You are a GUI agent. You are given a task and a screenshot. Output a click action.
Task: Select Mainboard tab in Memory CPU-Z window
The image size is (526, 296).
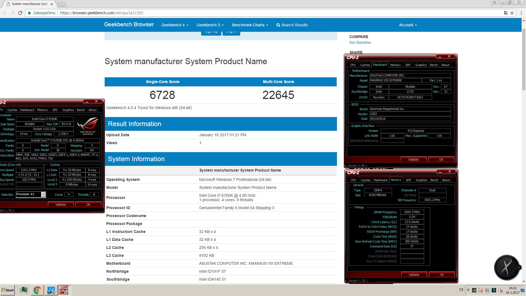pos(381,180)
